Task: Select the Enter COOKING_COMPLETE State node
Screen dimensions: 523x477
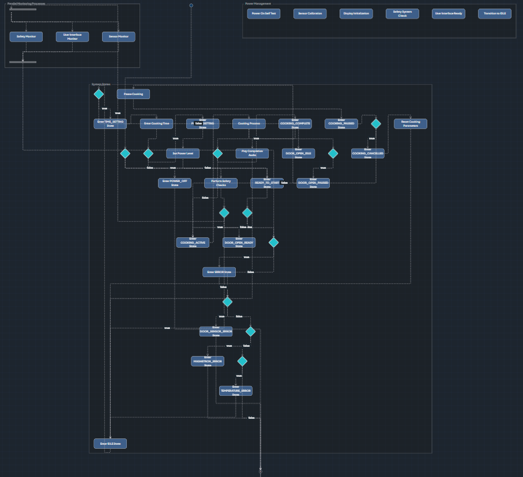Action: pos(295,124)
